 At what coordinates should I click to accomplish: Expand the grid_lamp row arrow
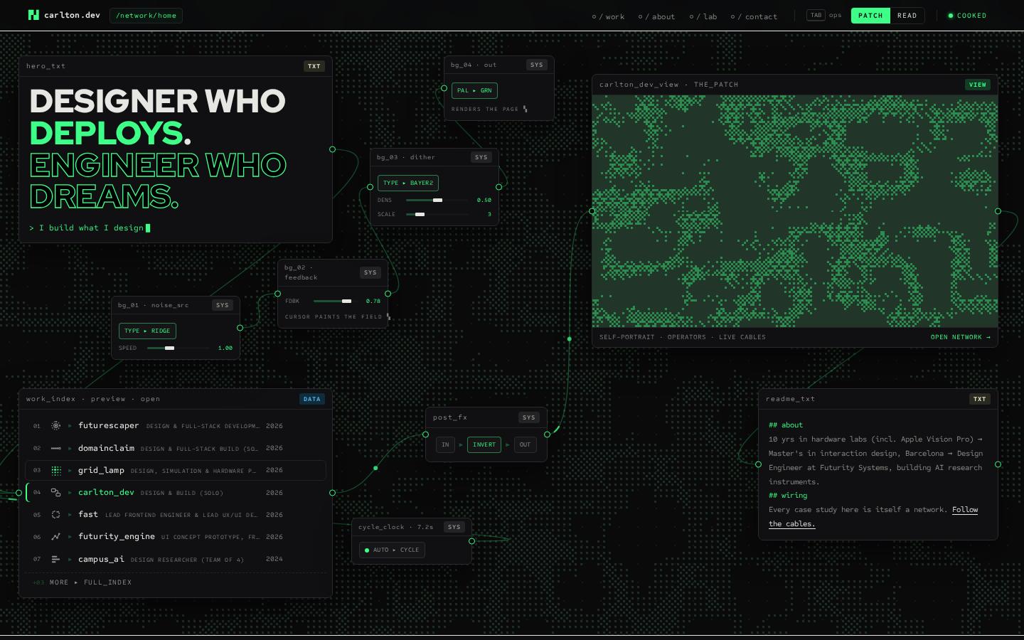click(x=70, y=471)
